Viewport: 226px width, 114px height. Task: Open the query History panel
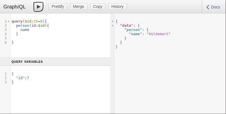(x=117, y=6)
